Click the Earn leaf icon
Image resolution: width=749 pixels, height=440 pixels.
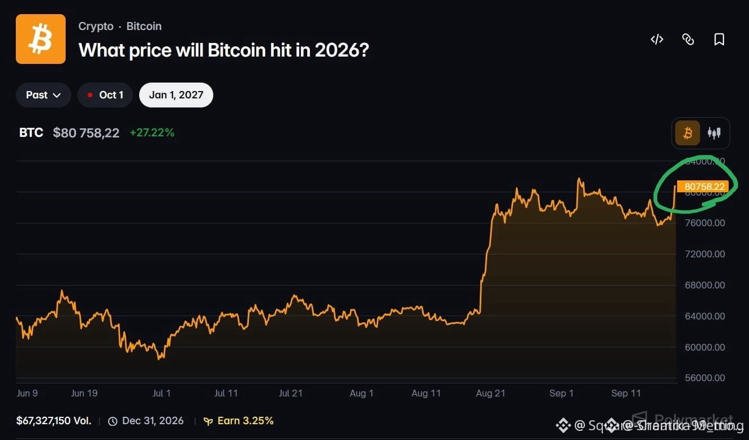[208, 421]
